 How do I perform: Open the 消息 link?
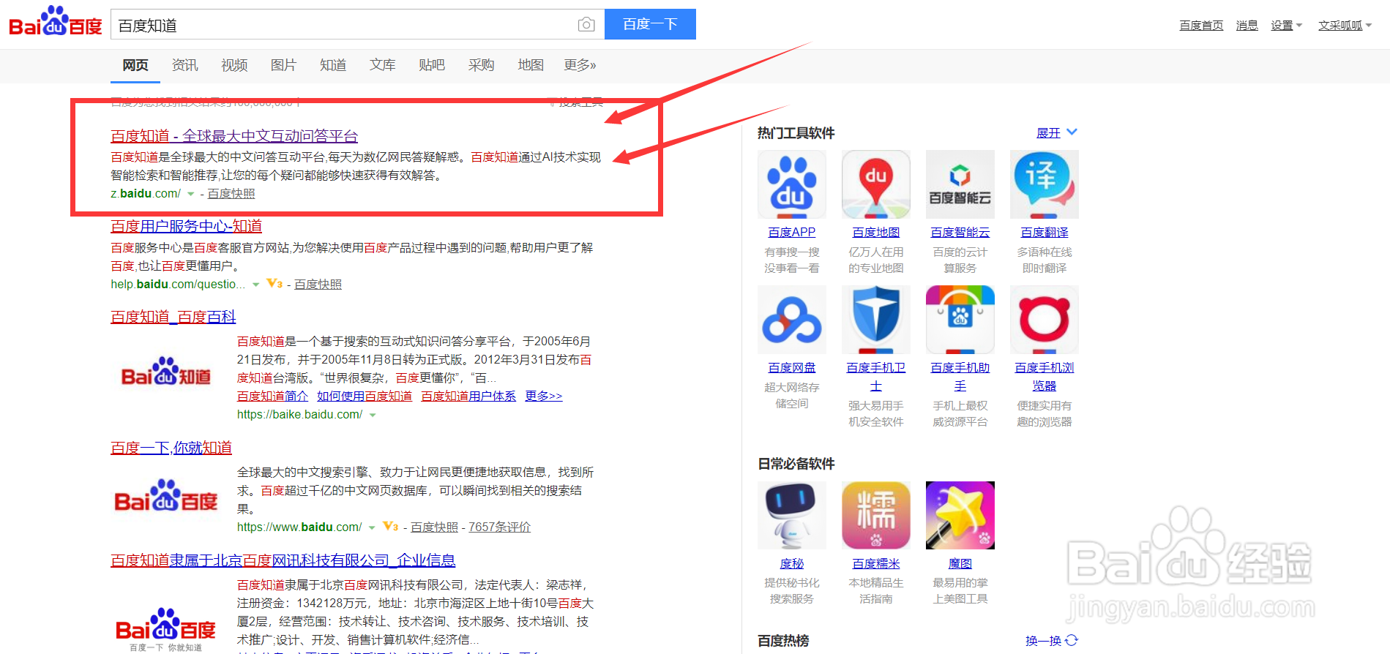(1247, 26)
